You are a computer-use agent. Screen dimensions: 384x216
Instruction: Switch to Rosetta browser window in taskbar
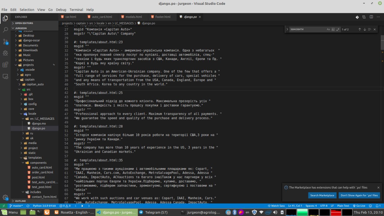[x=75, y=212]
